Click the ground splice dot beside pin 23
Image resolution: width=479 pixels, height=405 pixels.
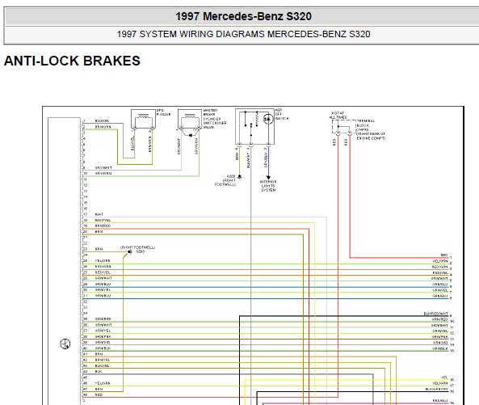[130, 251]
